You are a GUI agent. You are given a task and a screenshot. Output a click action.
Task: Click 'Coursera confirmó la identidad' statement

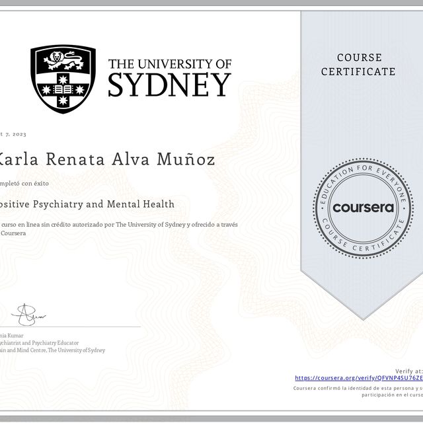coord(358,391)
